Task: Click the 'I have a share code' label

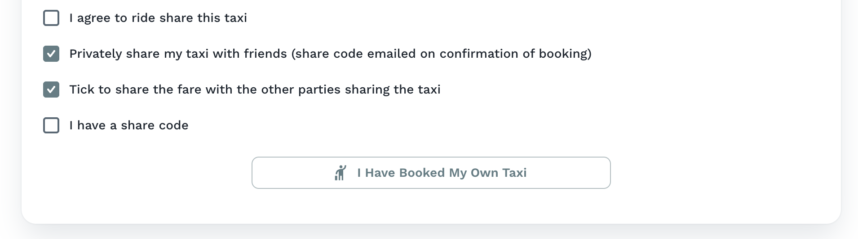Action: [x=129, y=125]
